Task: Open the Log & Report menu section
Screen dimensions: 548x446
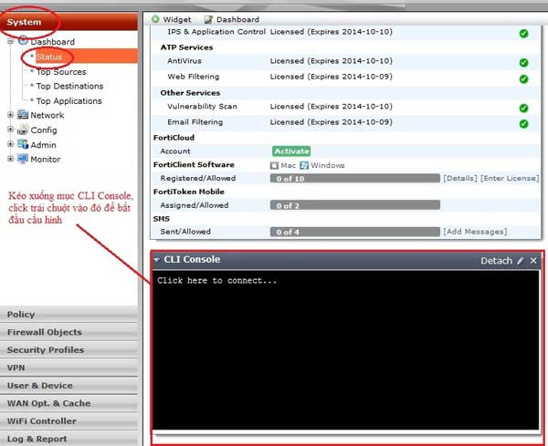Action: pyautogui.click(x=68, y=439)
